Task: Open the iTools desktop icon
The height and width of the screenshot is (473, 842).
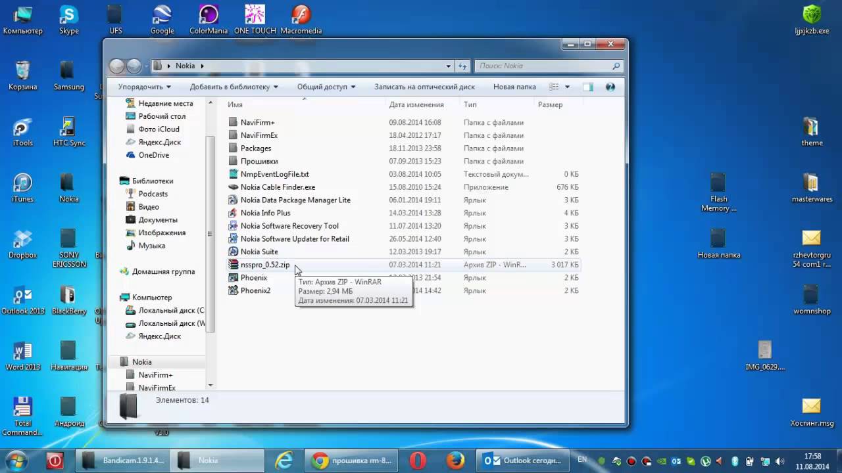Action: 22,132
